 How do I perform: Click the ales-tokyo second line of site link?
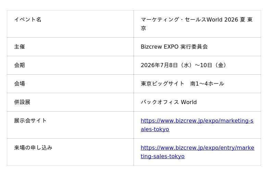(x=155, y=129)
